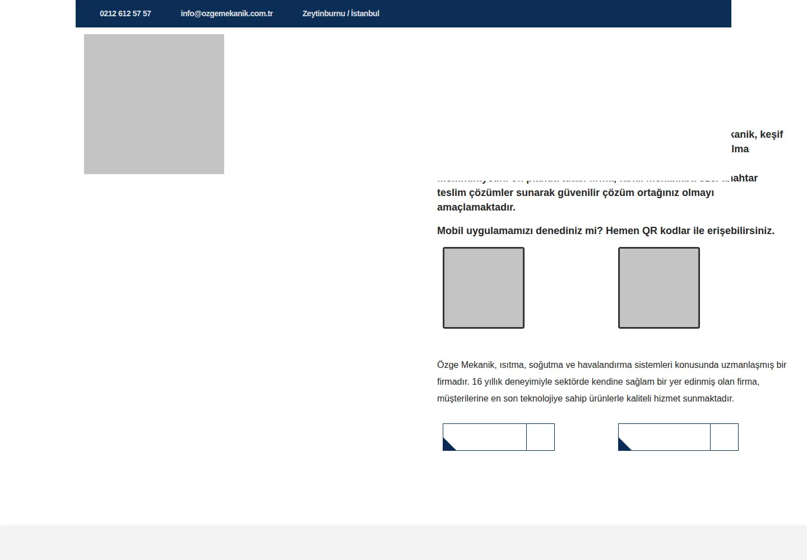The image size is (807, 560).
Task: Click the light gray footer band
Action: [x=403, y=543]
